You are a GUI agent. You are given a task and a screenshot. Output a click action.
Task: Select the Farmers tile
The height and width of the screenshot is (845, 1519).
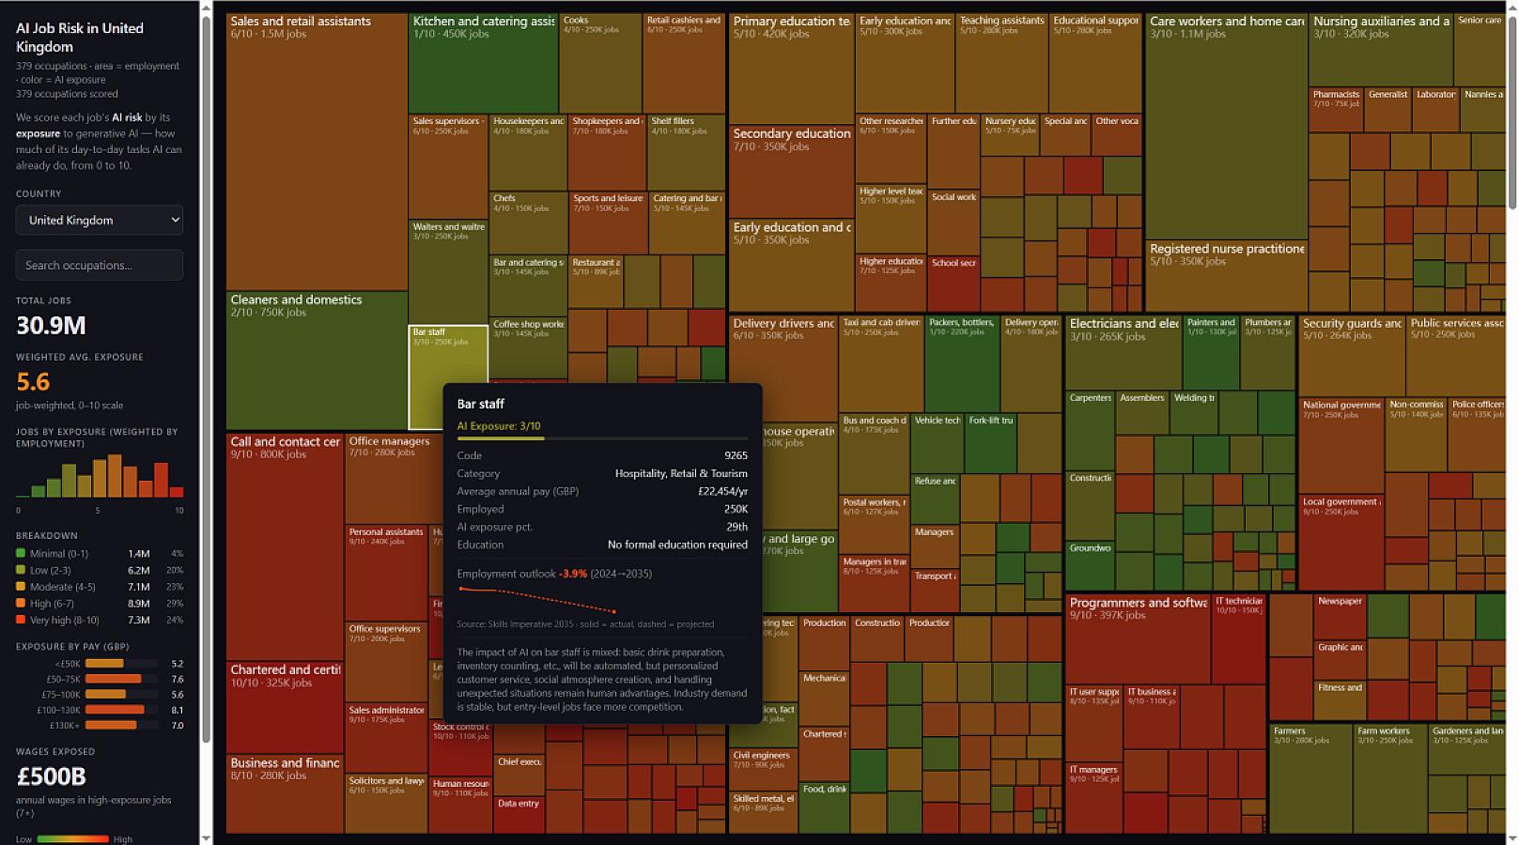tap(1310, 778)
